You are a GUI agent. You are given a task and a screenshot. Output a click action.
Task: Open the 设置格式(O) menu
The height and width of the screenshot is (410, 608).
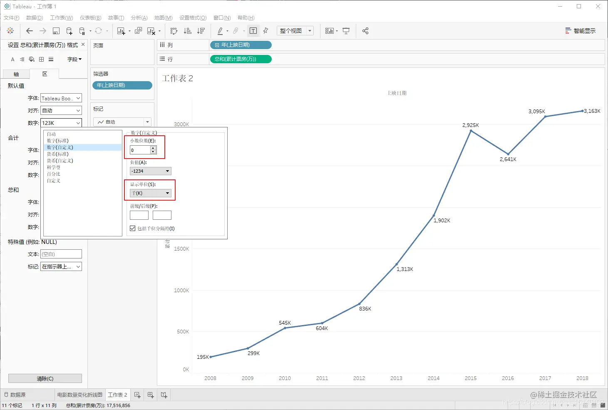point(193,18)
